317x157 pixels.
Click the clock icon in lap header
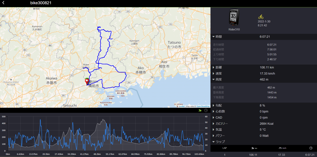click(311, 148)
